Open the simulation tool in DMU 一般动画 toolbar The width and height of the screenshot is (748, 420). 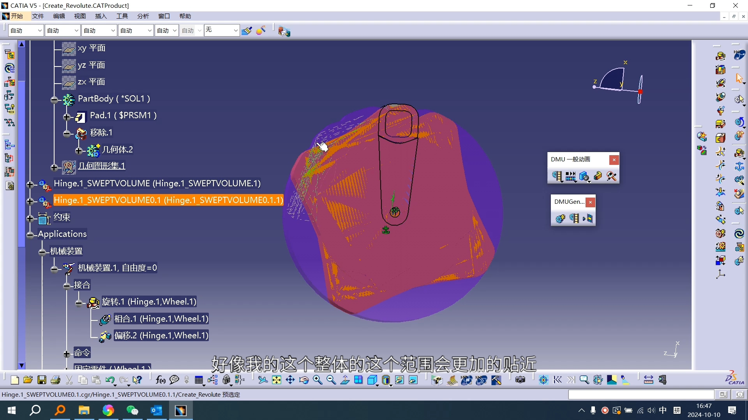557,176
